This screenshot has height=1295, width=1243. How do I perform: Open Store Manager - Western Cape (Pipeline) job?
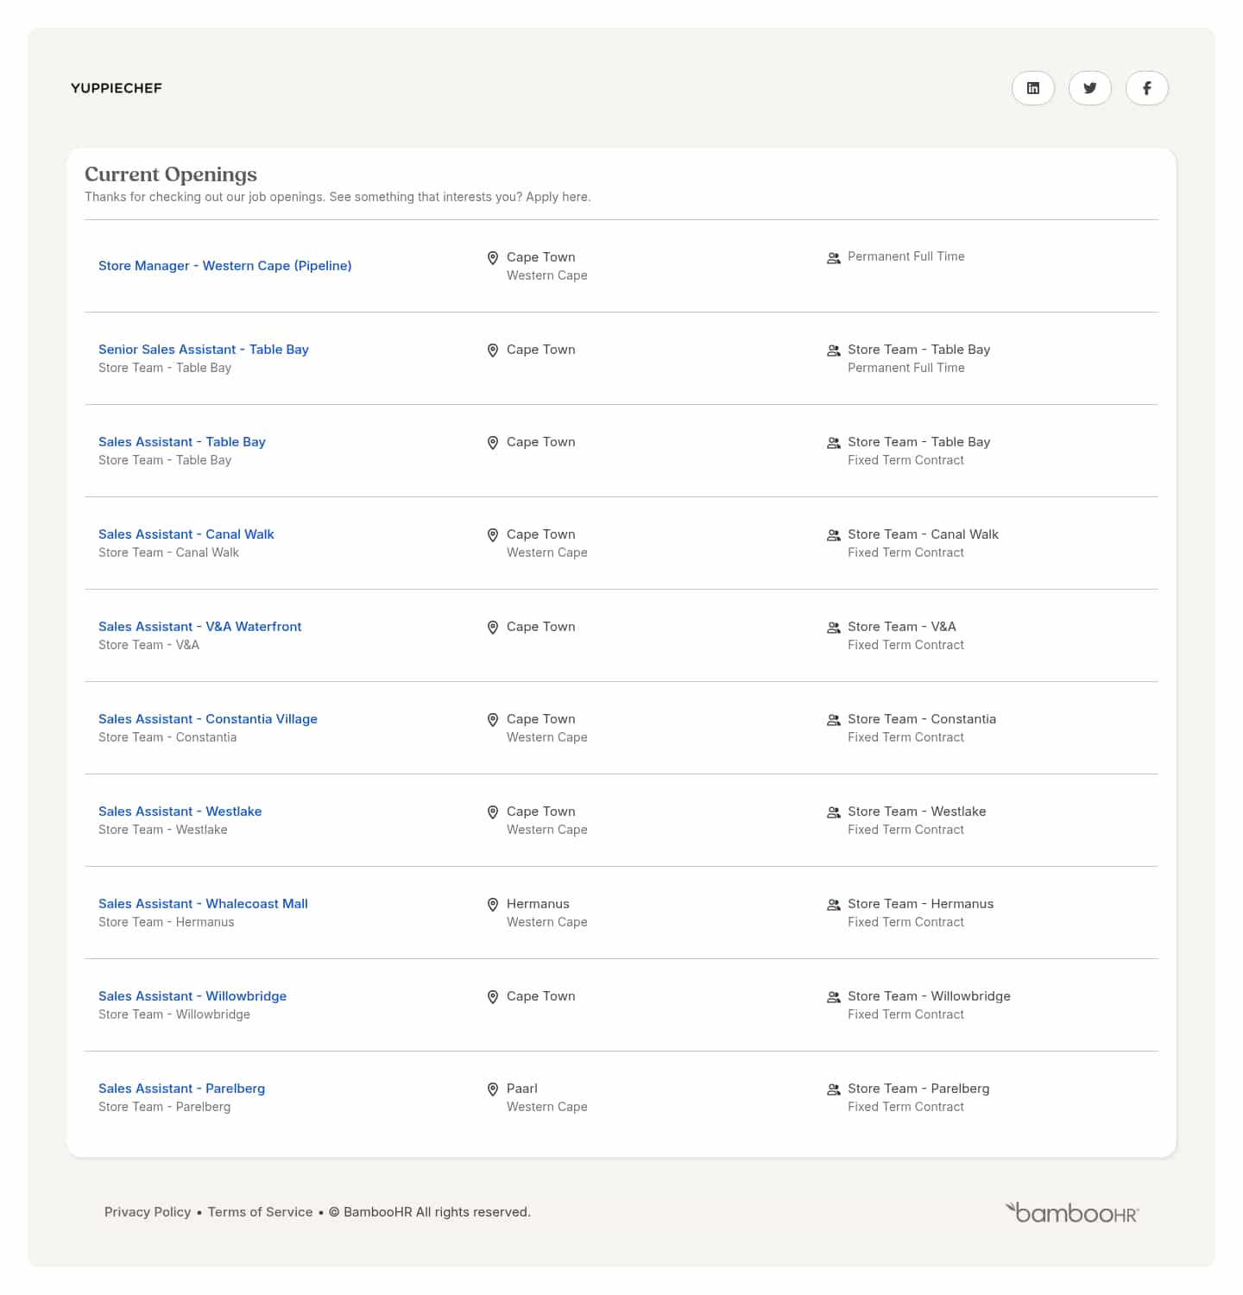point(225,266)
